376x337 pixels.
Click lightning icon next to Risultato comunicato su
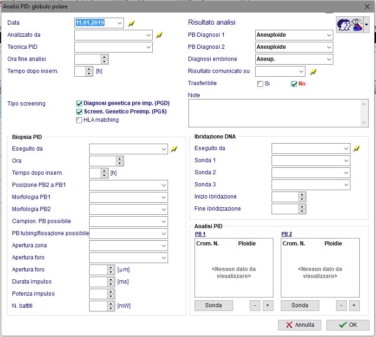(313, 72)
